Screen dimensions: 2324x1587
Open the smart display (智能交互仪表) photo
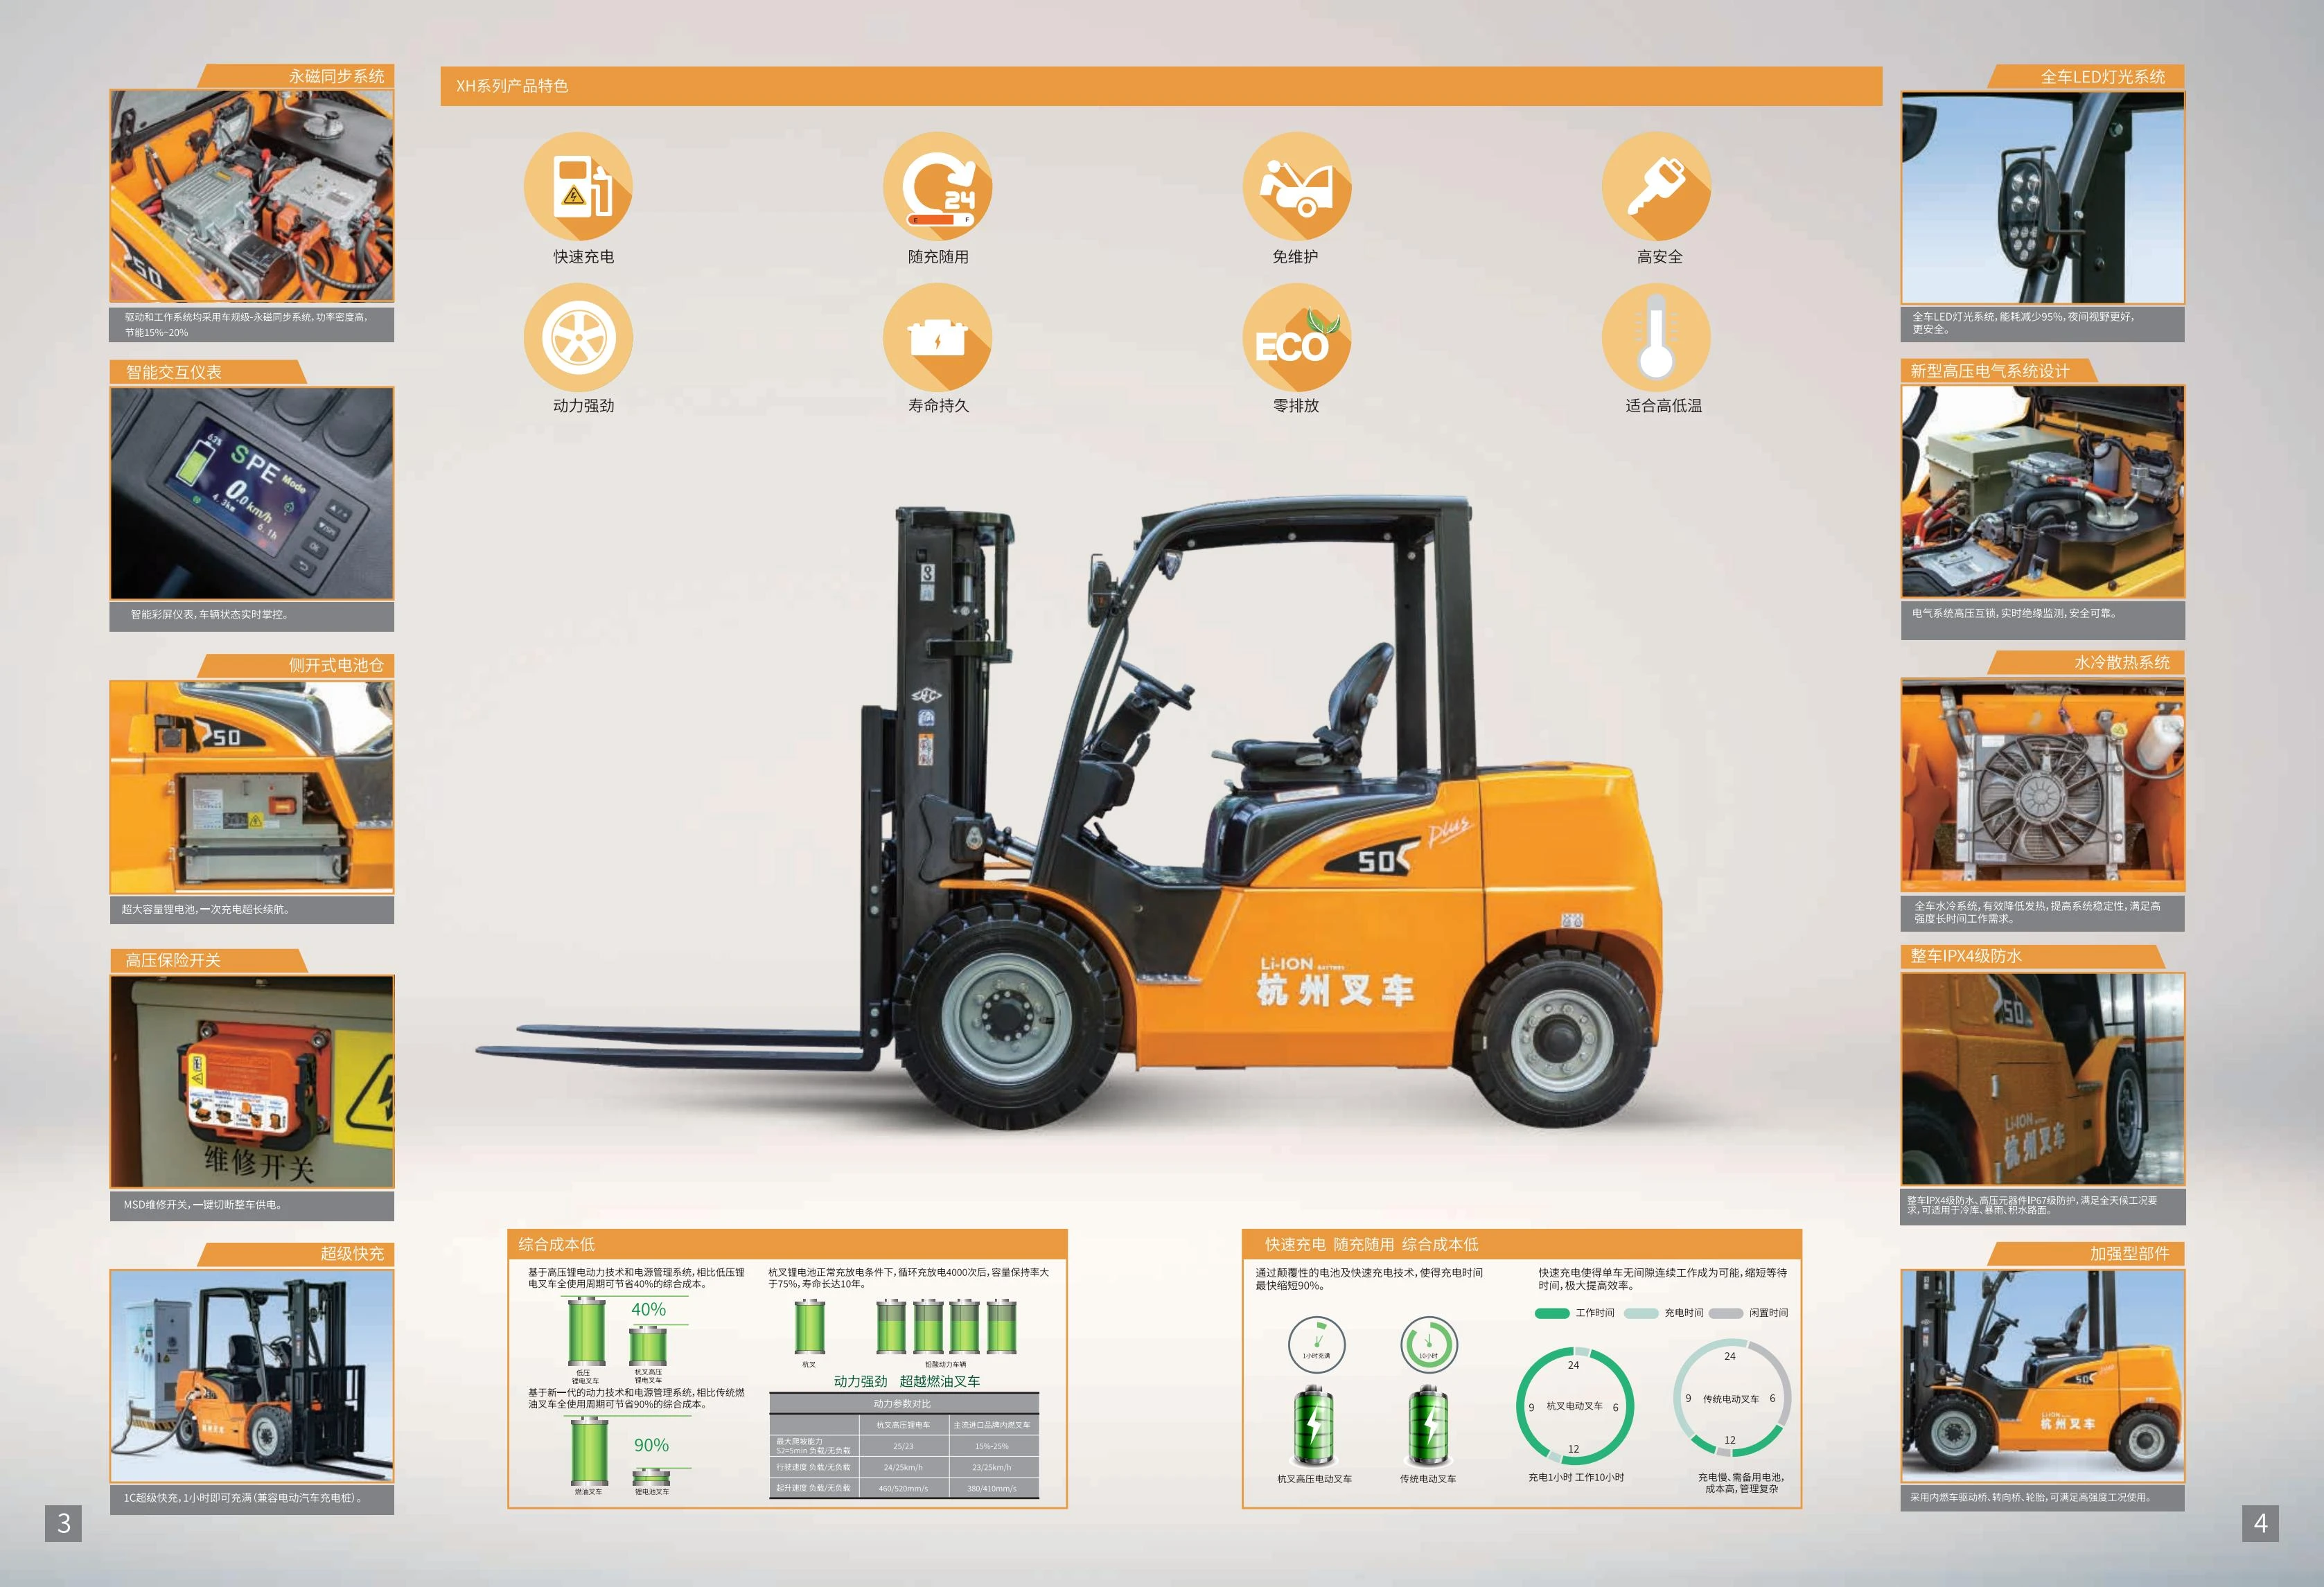[x=252, y=493]
